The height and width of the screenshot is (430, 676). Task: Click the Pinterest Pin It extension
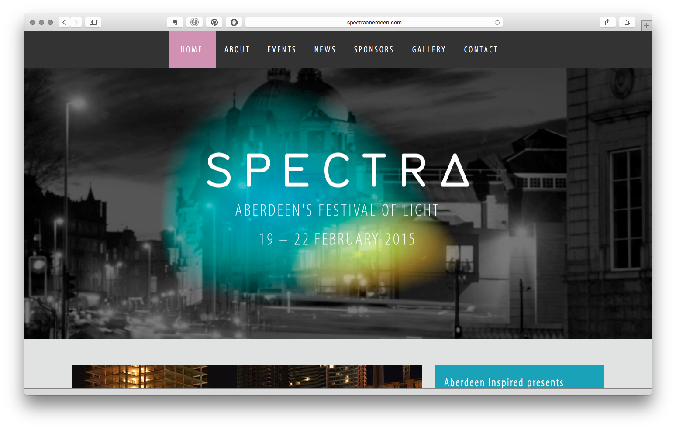(x=214, y=22)
